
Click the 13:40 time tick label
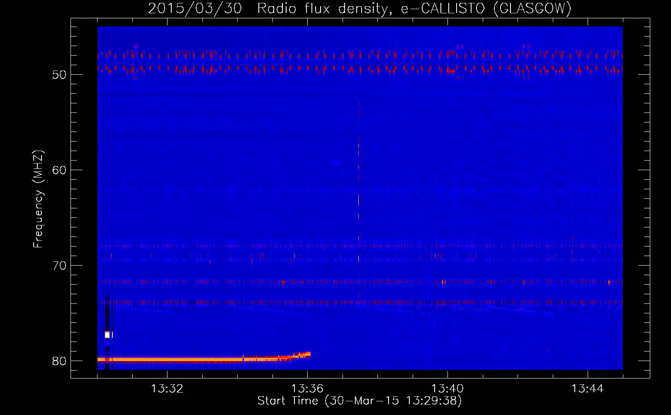pyautogui.click(x=447, y=389)
